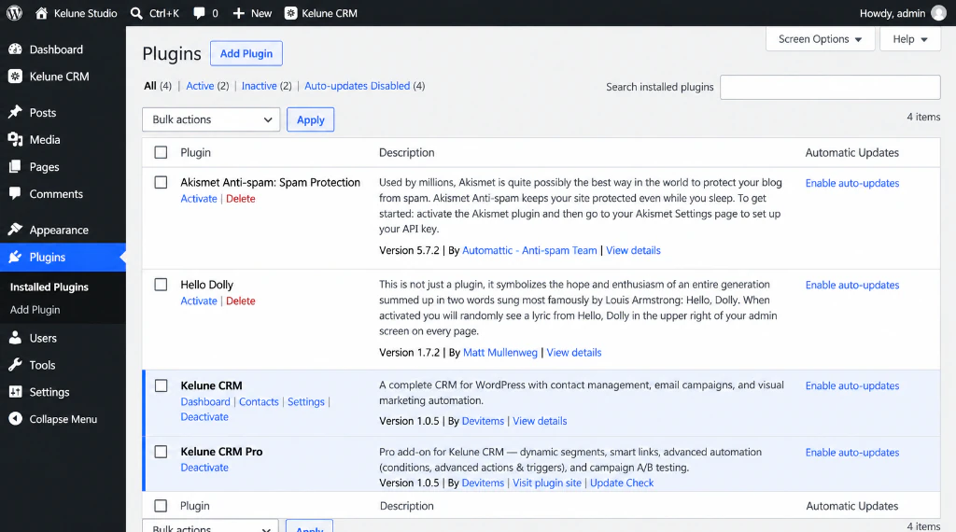
Task: Open Devitems link in Kelune CRM Pro row
Action: tap(483, 483)
